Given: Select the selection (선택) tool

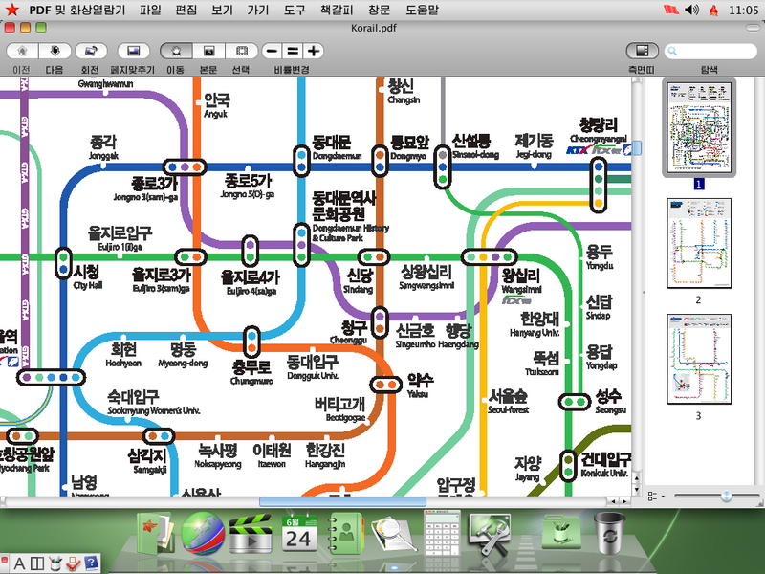Looking at the screenshot, I should click(242, 51).
